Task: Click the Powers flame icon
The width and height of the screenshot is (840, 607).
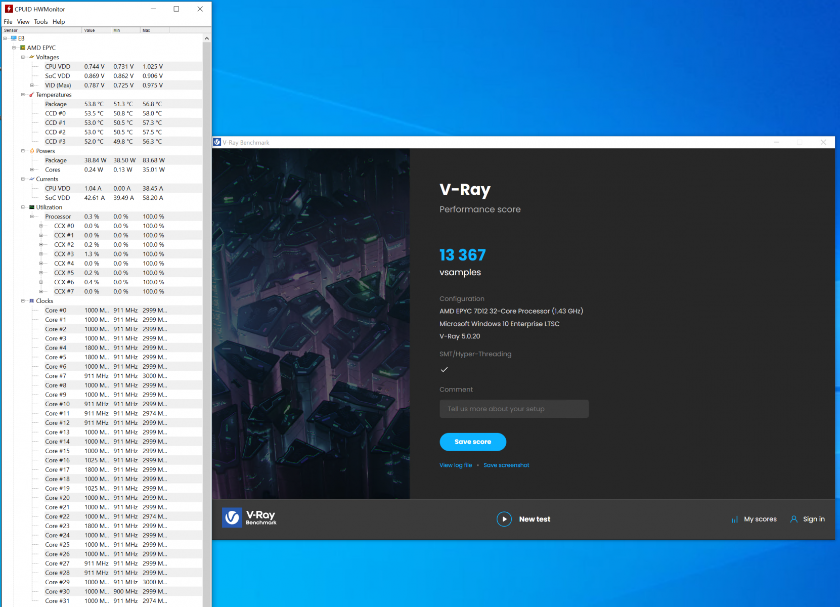Action: tap(32, 151)
